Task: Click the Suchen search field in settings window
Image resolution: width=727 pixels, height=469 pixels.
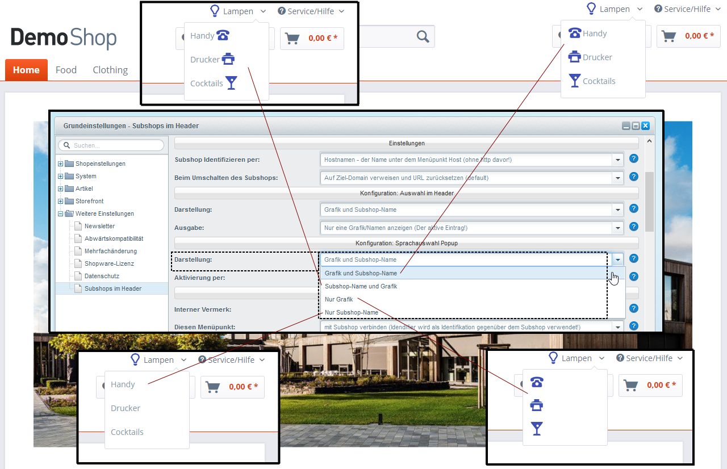Action: (111, 145)
